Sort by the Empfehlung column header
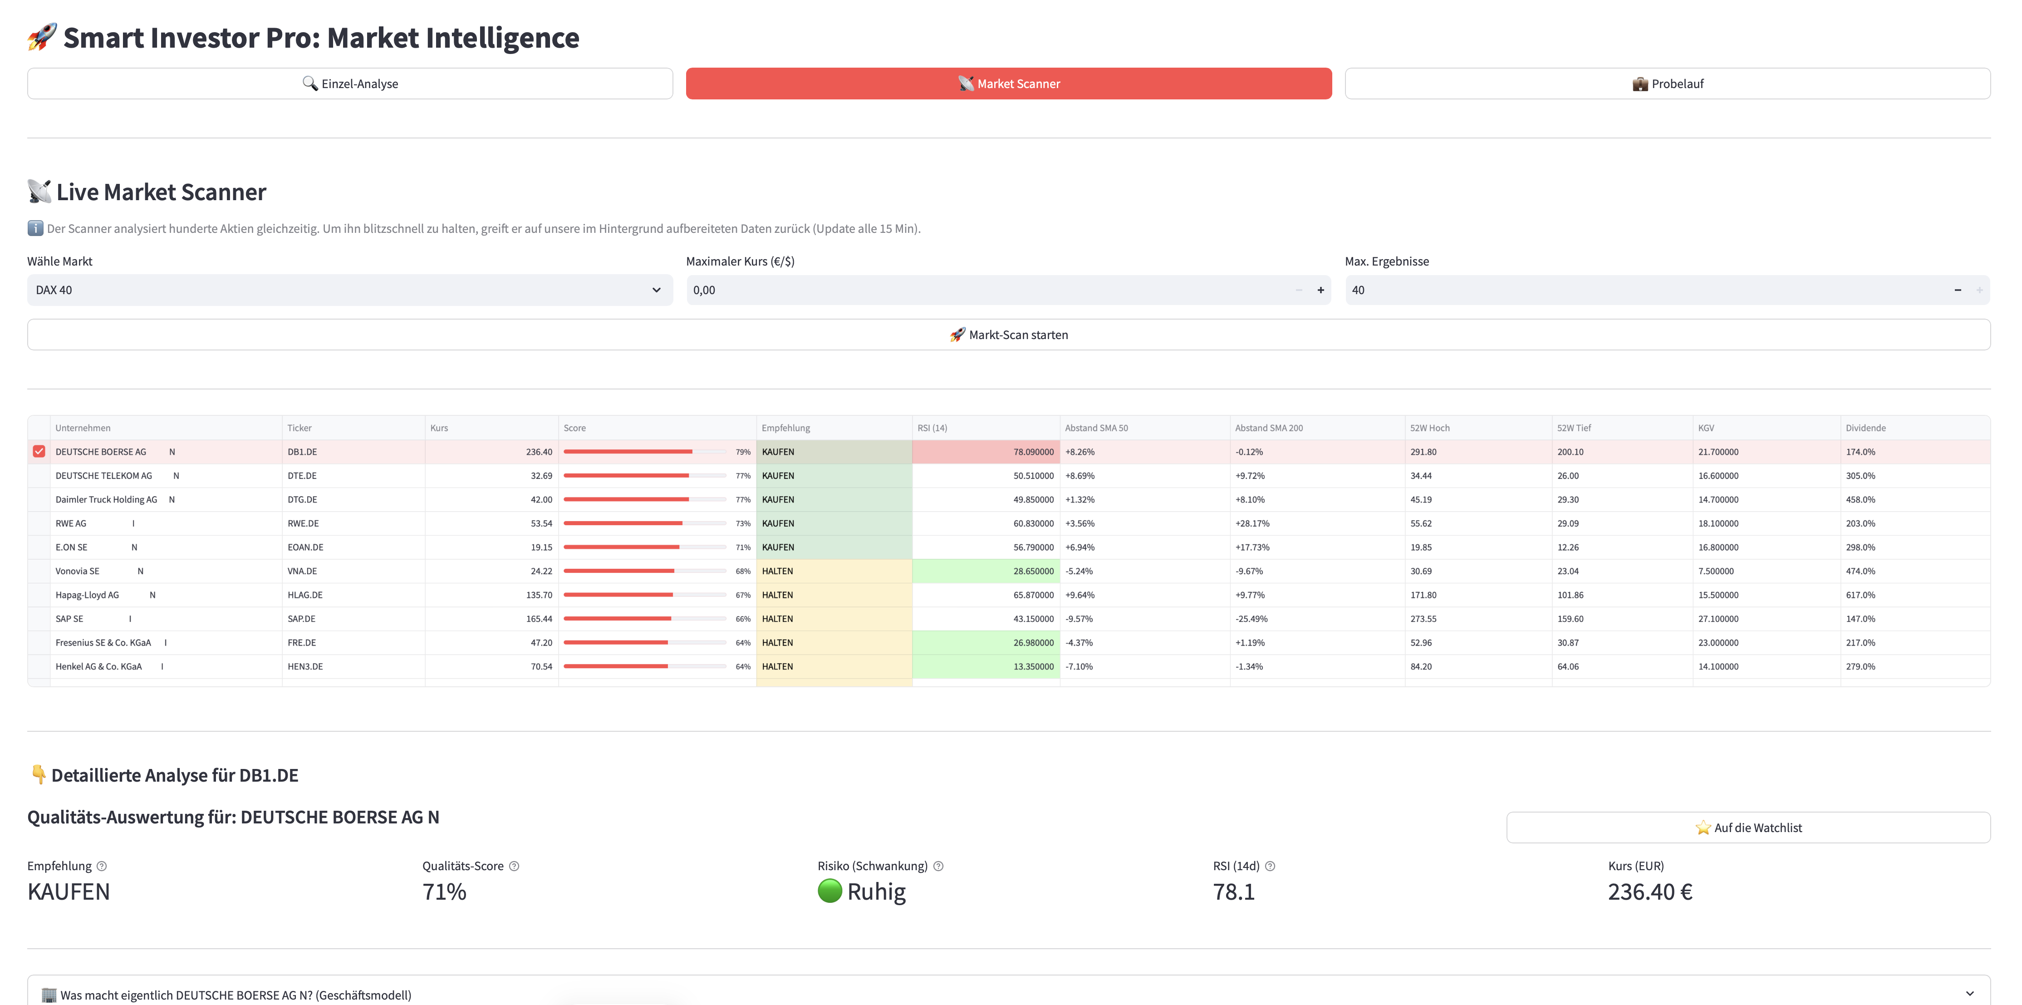2022x1005 pixels. [x=834, y=428]
